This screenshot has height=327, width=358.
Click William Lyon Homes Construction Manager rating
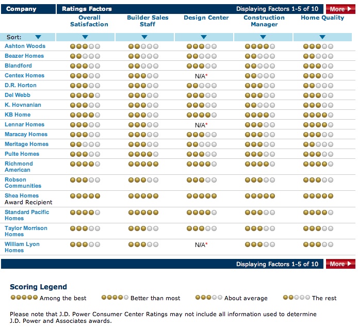(x=260, y=244)
